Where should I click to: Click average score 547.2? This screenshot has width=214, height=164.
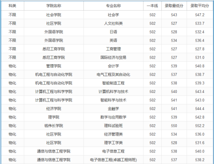pos(200,15)
